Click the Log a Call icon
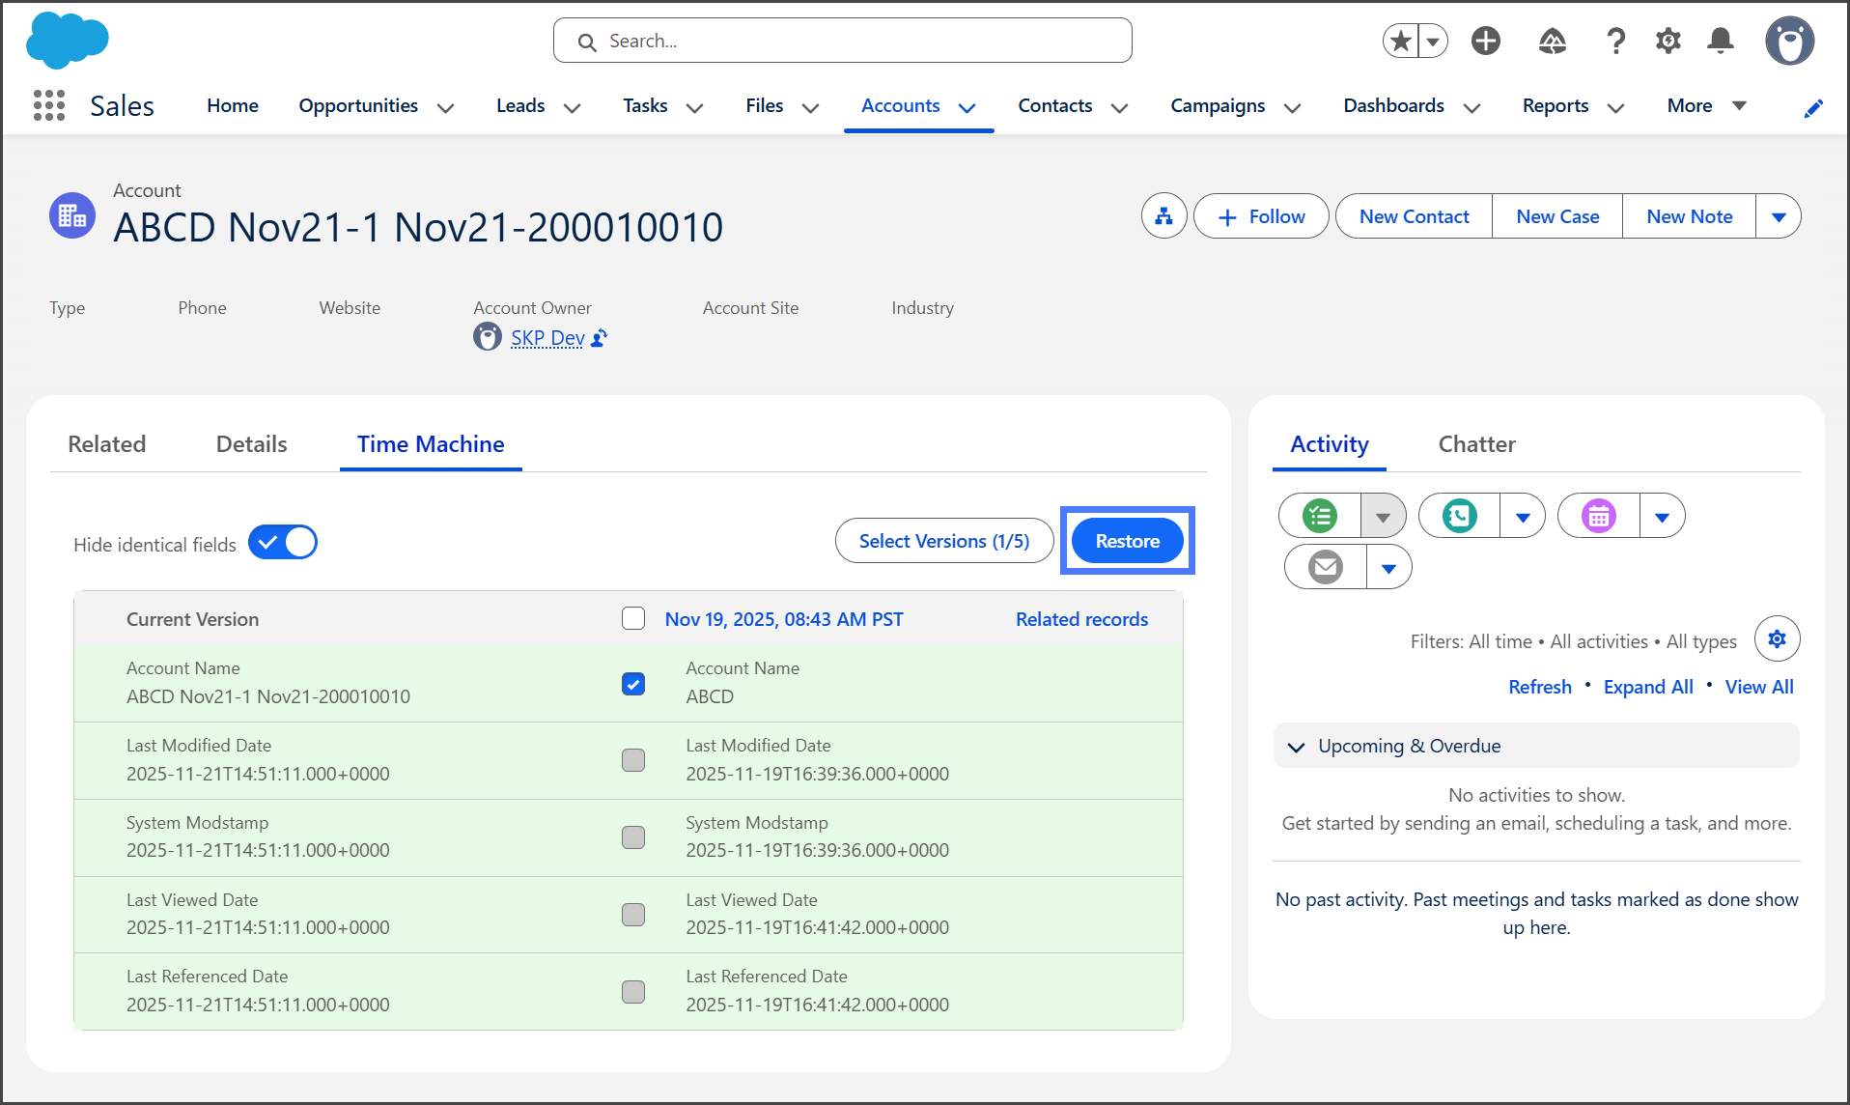Screen dimensions: 1850x1105 point(1460,516)
